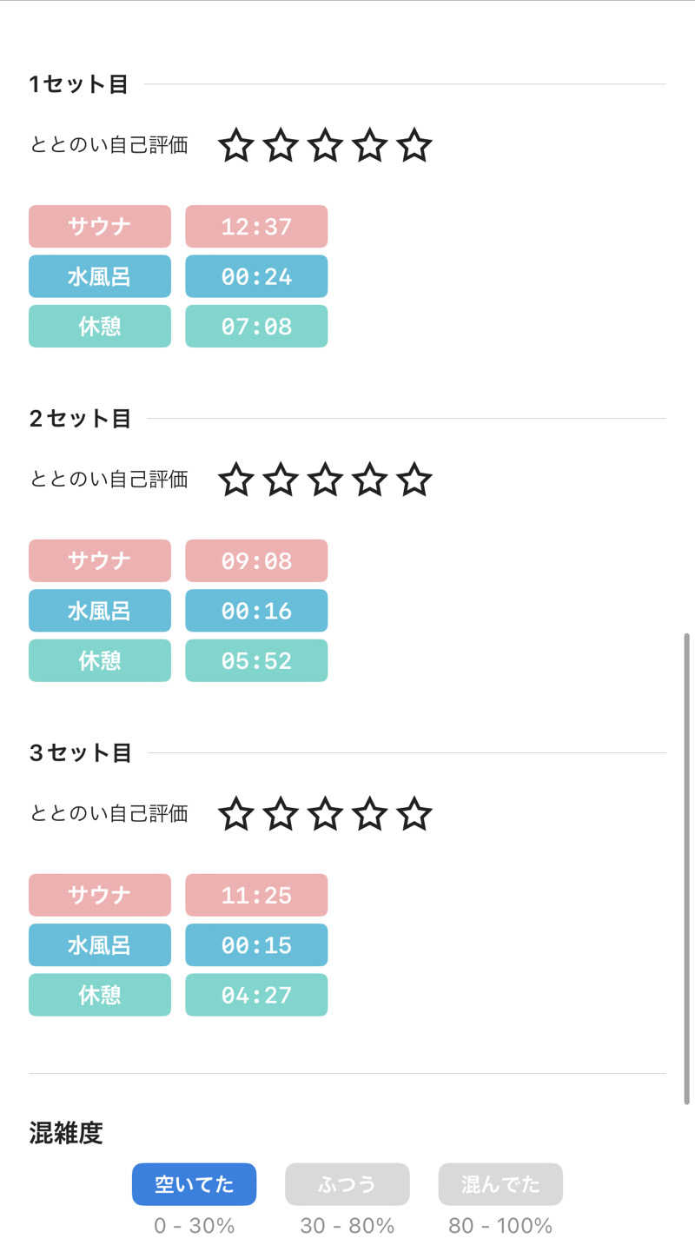The width and height of the screenshot is (695, 1245).
Task: Edit set 3 sauna time 11:25
Action: click(x=256, y=895)
